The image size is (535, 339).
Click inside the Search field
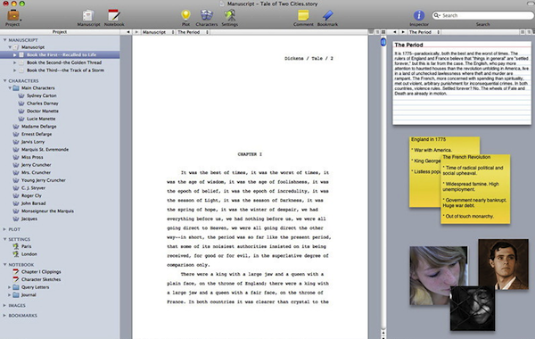coord(482,15)
